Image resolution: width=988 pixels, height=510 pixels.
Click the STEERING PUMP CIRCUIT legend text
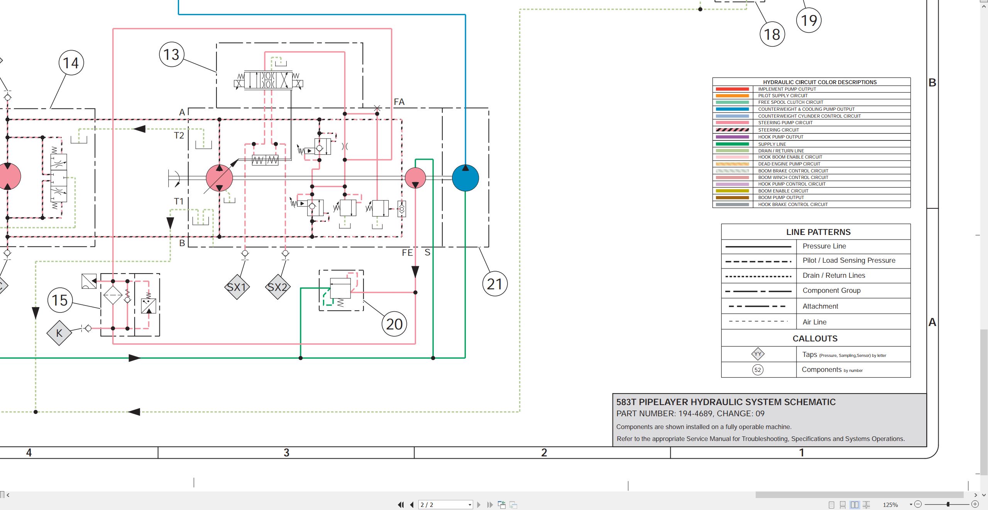point(785,123)
